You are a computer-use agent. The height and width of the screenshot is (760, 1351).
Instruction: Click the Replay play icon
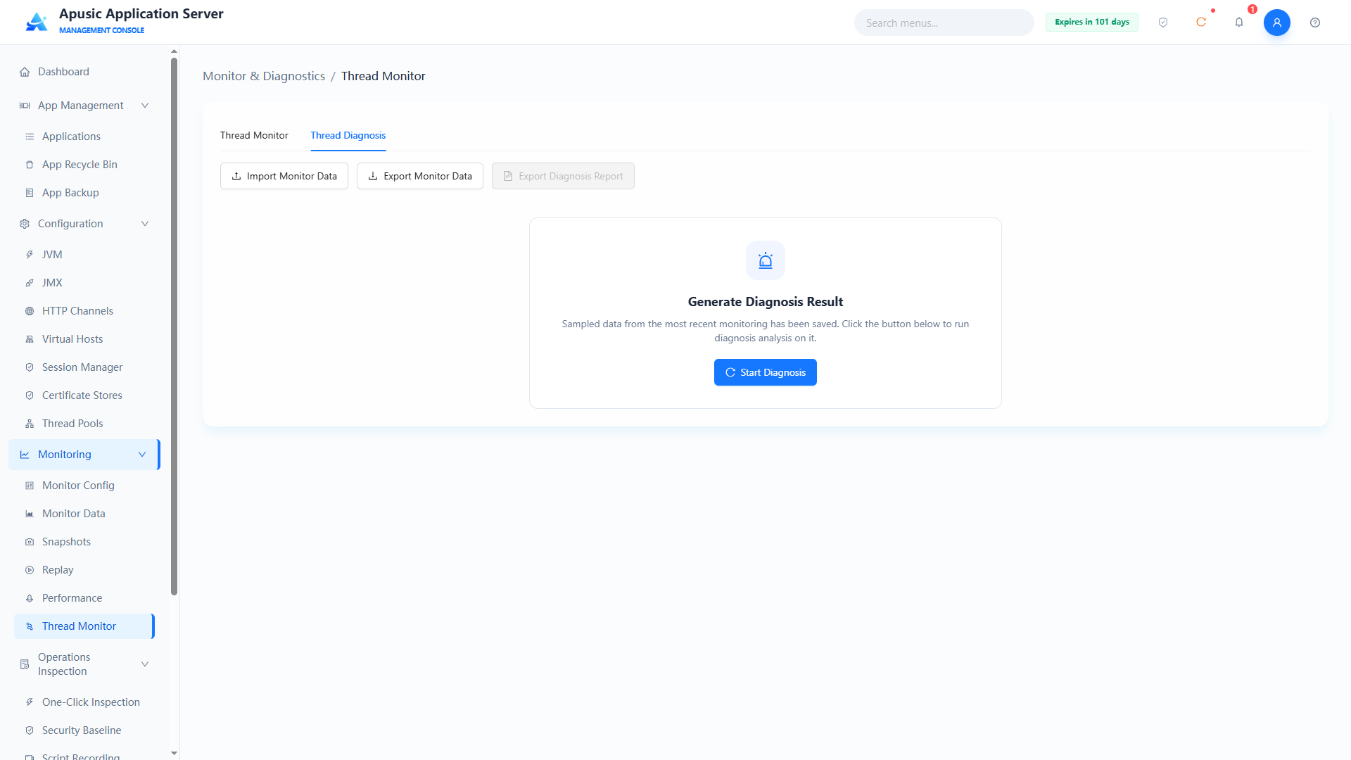click(x=30, y=570)
